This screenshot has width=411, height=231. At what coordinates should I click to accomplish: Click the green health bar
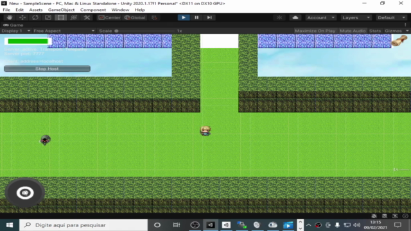tap(28, 41)
